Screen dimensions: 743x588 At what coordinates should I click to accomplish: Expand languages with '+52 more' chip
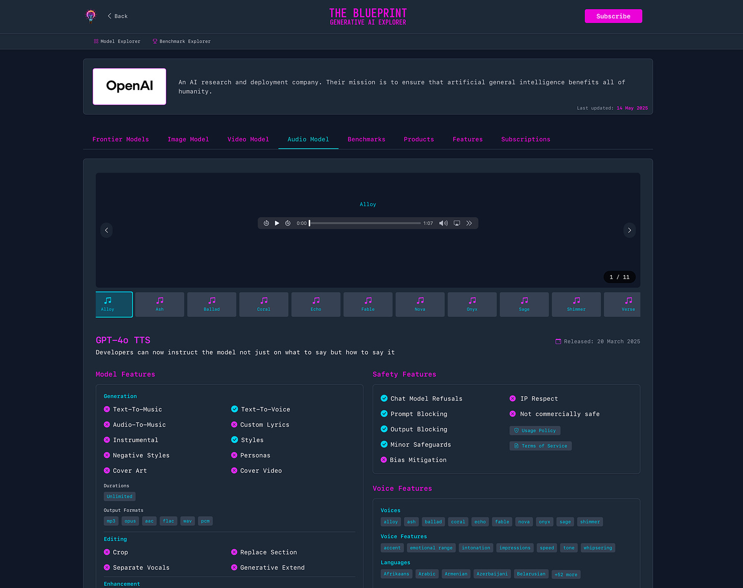click(566, 575)
